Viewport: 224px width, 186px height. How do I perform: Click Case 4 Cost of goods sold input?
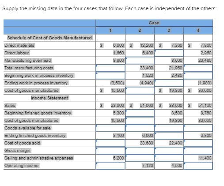point(198,143)
